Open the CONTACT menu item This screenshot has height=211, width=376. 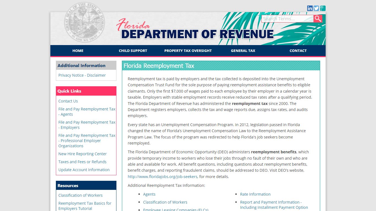(x=298, y=51)
